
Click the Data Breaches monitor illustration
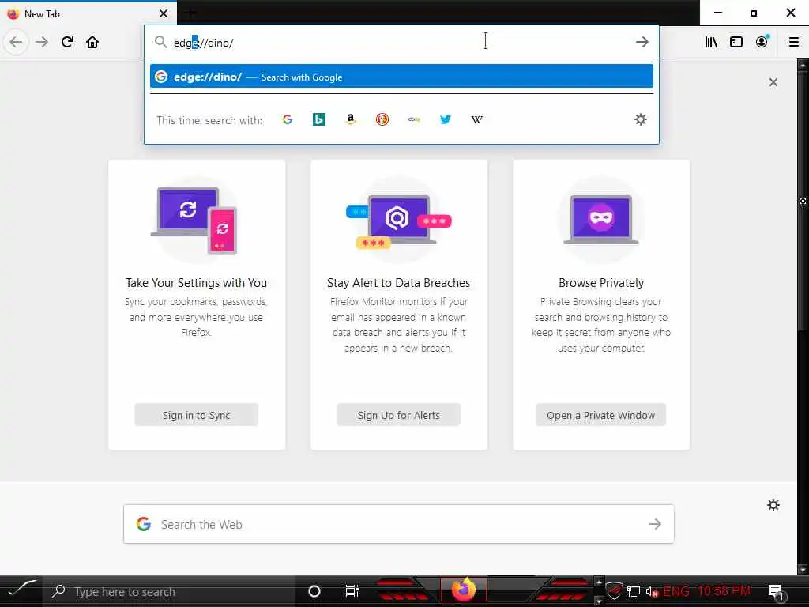[x=398, y=221]
